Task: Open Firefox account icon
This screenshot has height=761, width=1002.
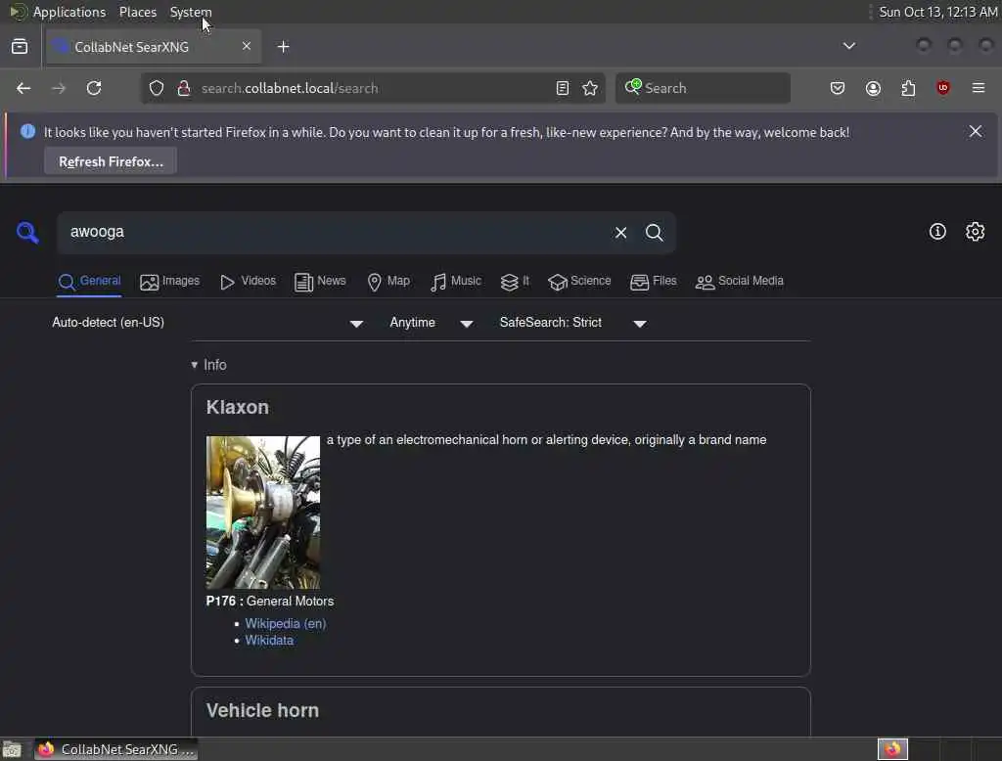Action: (x=873, y=88)
